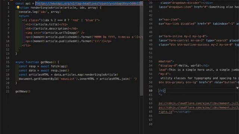The width and height of the screenshot is (239, 134).
Task: Click 'resp.json()' on line 17
Action: (60, 70)
